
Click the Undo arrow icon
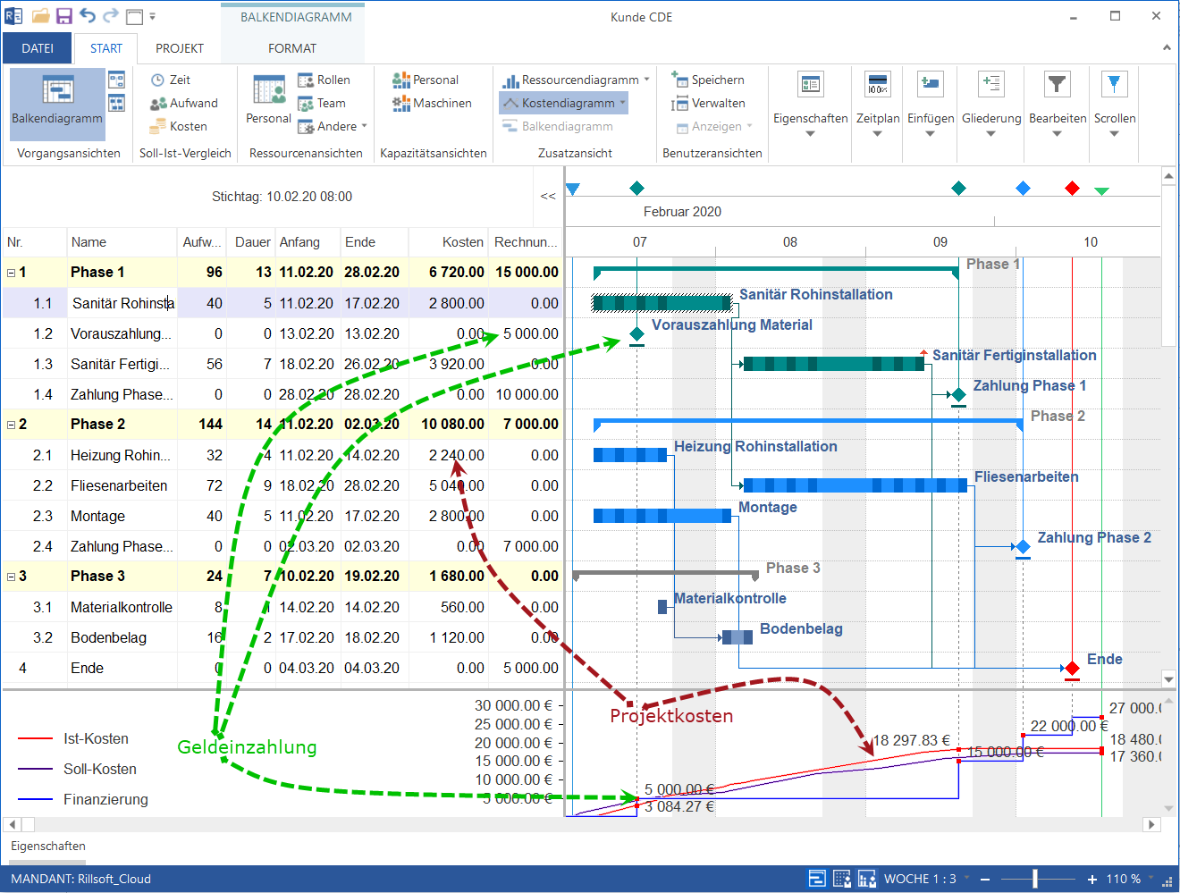click(87, 16)
